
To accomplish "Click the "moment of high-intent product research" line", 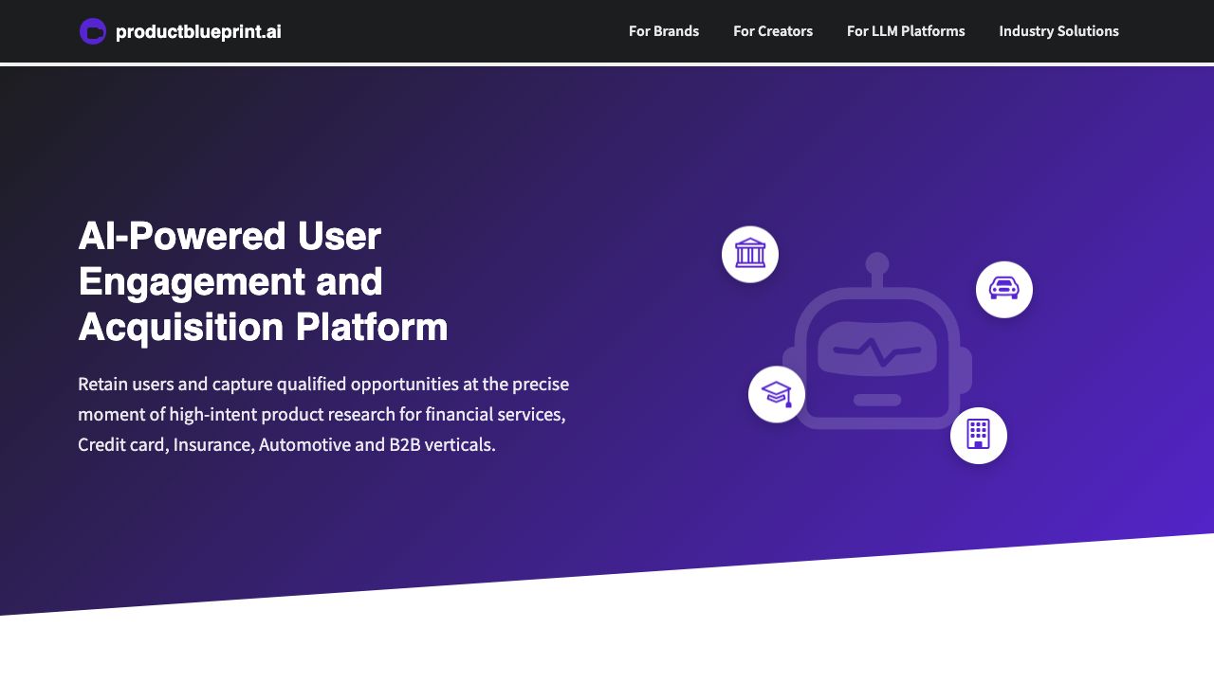I will 322,414.
